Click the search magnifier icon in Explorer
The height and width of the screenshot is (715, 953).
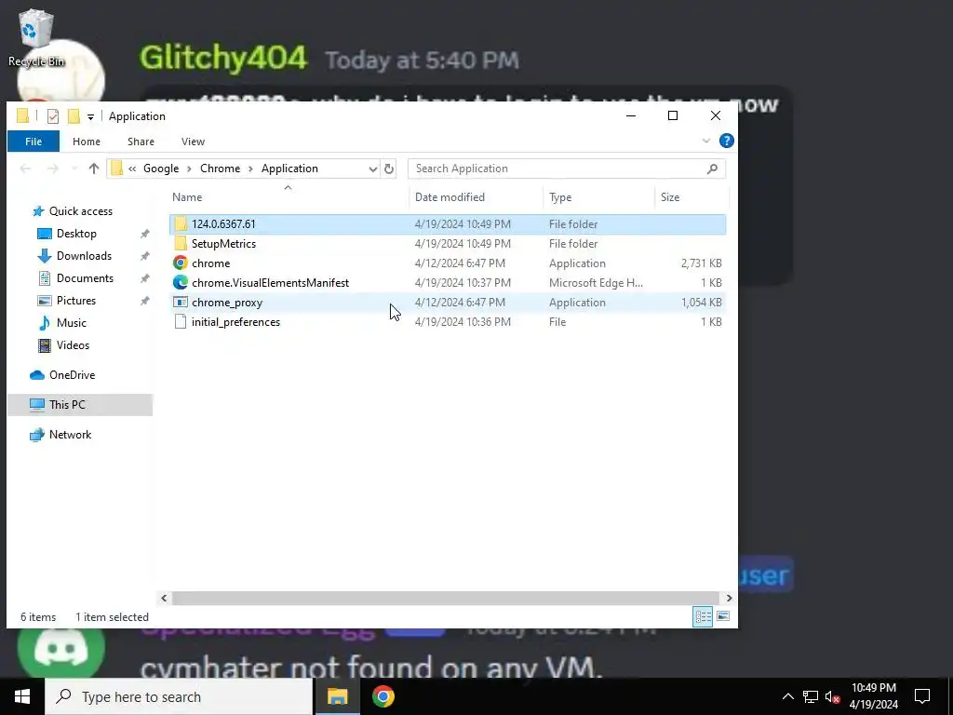[x=712, y=169]
